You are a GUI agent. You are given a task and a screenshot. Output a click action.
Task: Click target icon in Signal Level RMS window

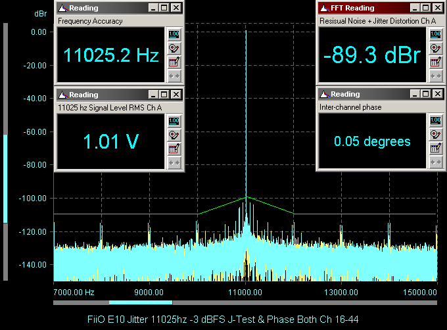pos(174,134)
